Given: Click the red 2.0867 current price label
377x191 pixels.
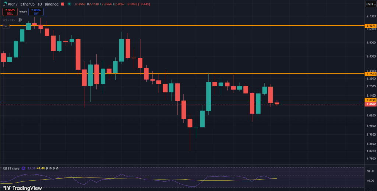Looking at the screenshot, I should point(370,104).
